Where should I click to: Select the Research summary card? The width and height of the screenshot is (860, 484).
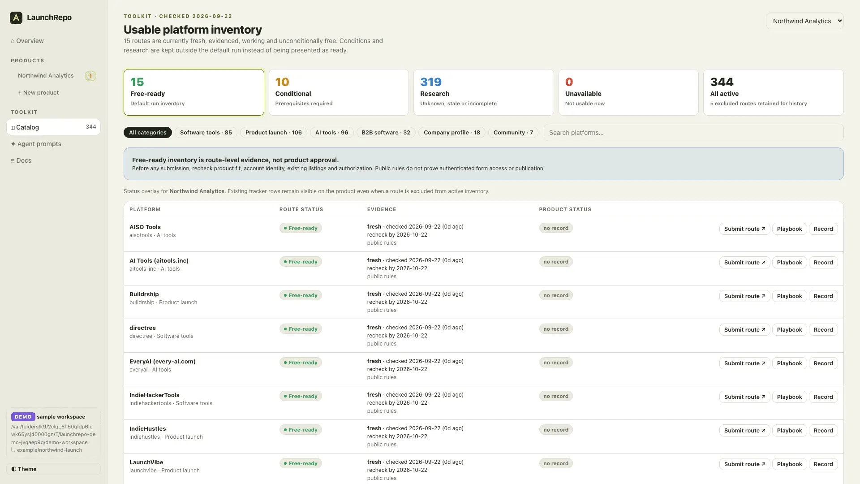(483, 92)
